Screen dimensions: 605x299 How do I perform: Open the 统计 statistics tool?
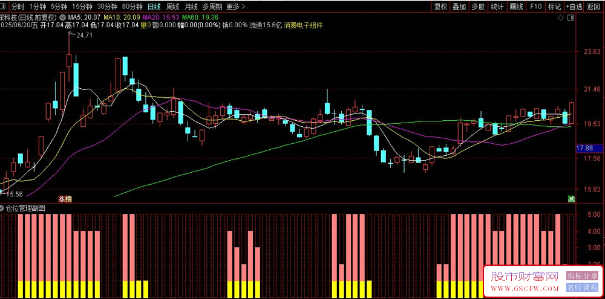[497, 7]
